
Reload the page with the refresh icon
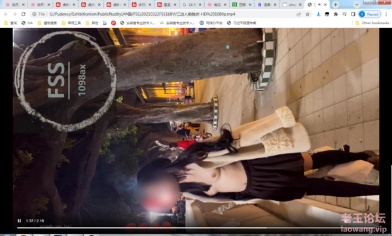[x=24, y=14]
